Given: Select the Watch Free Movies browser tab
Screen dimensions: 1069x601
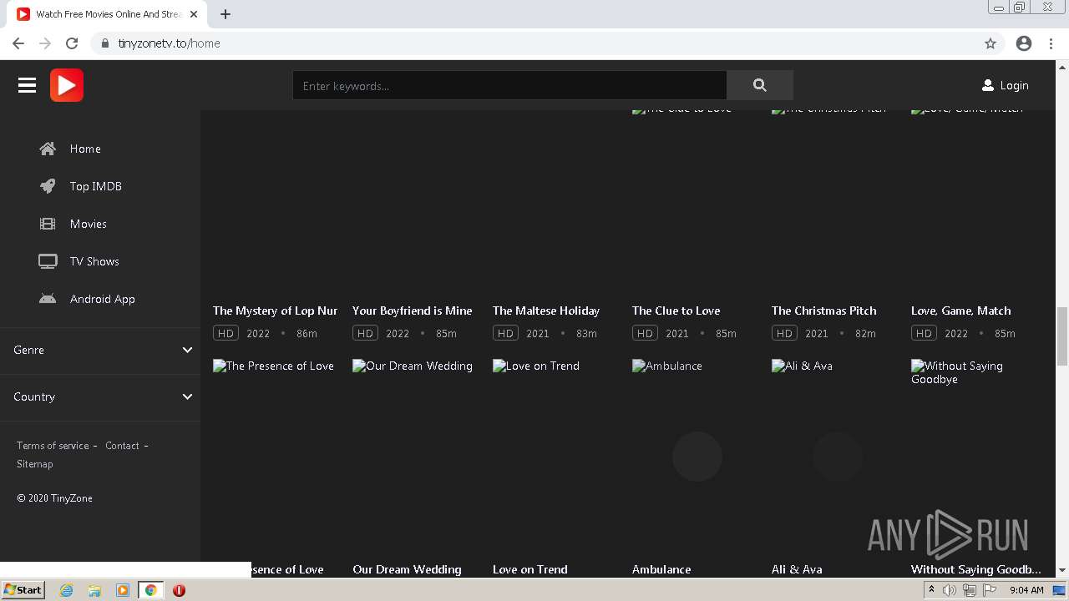Looking at the screenshot, I should point(107,14).
